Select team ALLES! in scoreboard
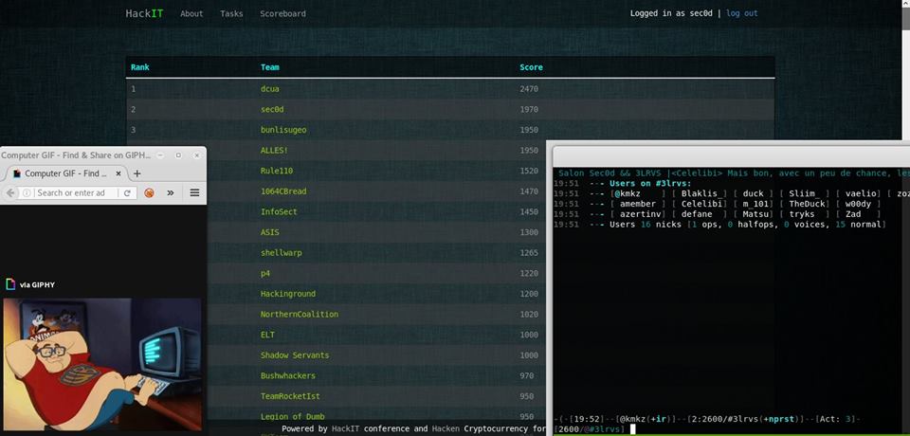 (x=275, y=151)
